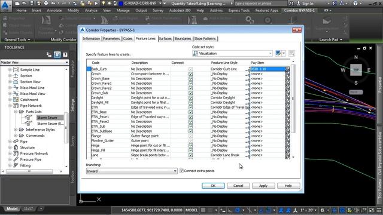Click the edit code set style icon
This screenshot has width=383, height=215.
pyautogui.click(x=278, y=53)
